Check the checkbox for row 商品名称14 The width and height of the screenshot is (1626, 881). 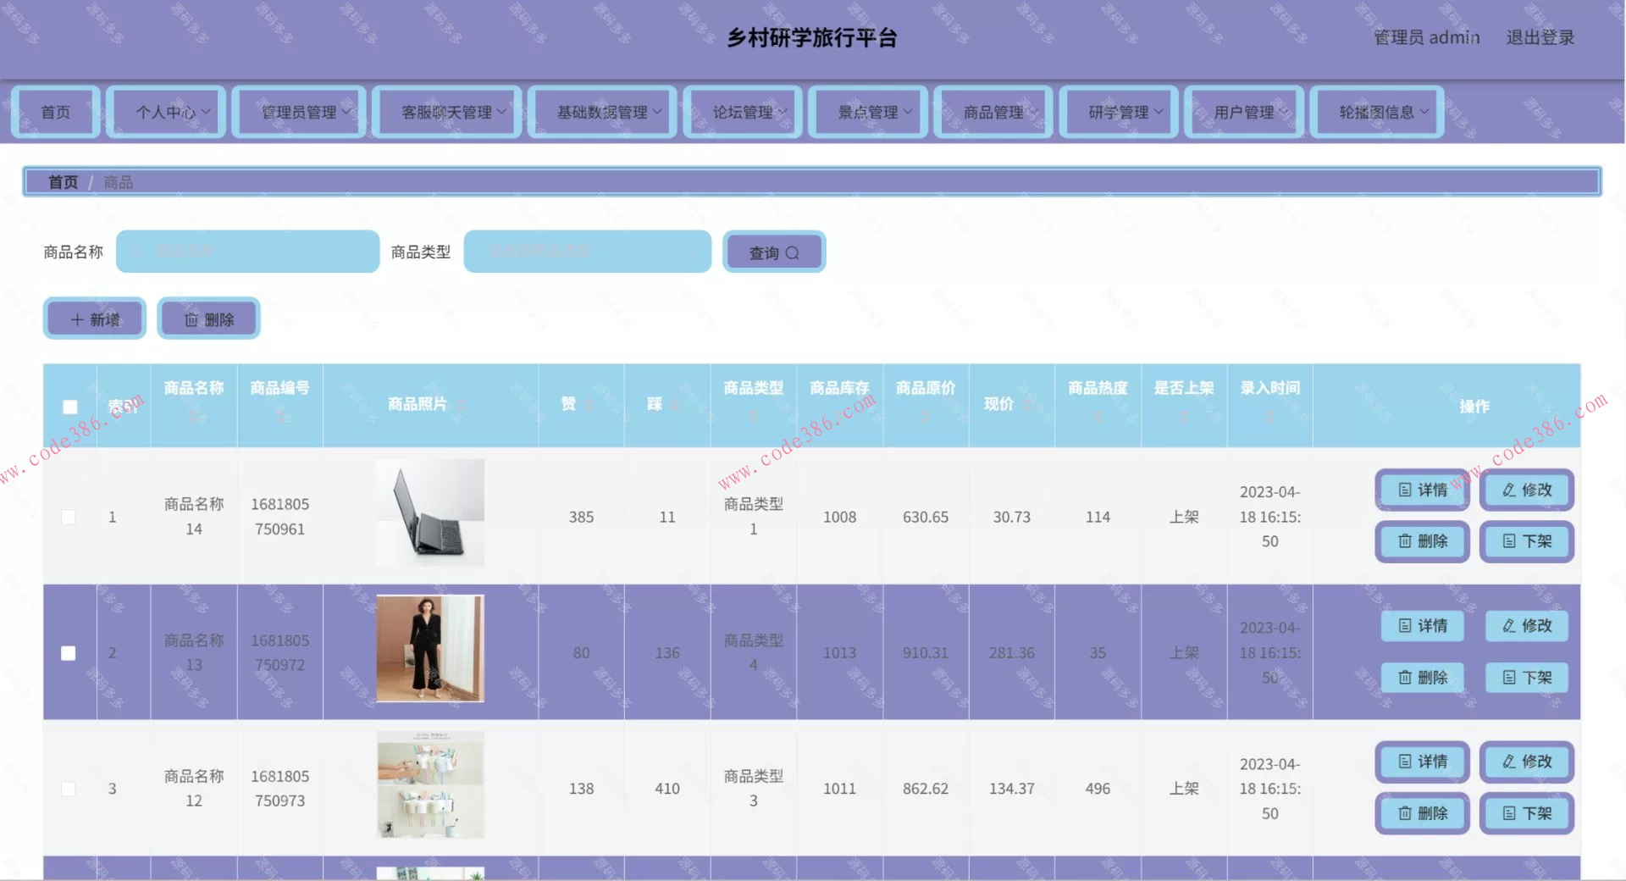[x=69, y=517]
